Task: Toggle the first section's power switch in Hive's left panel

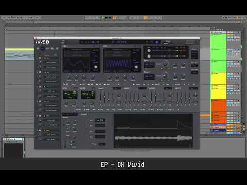Action: pos(40,58)
